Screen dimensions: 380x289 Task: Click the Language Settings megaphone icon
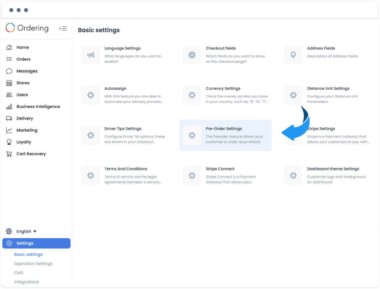[91, 55]
